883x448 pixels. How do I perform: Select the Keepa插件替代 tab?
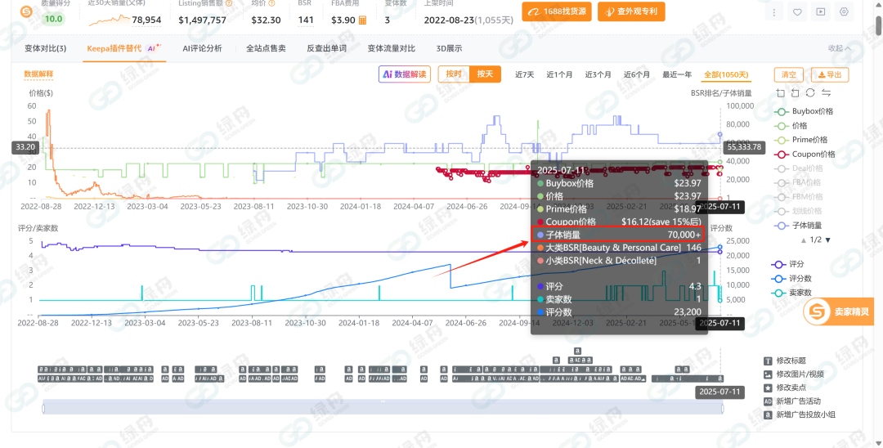(124, 48)
